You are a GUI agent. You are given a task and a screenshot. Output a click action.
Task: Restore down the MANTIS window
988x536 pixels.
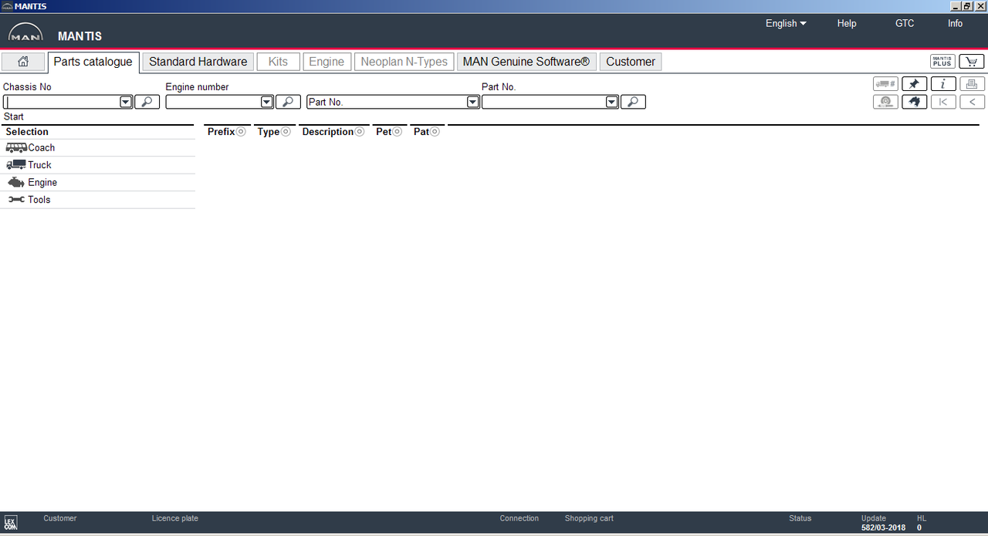pyautogui.click(x=968, y=5)
